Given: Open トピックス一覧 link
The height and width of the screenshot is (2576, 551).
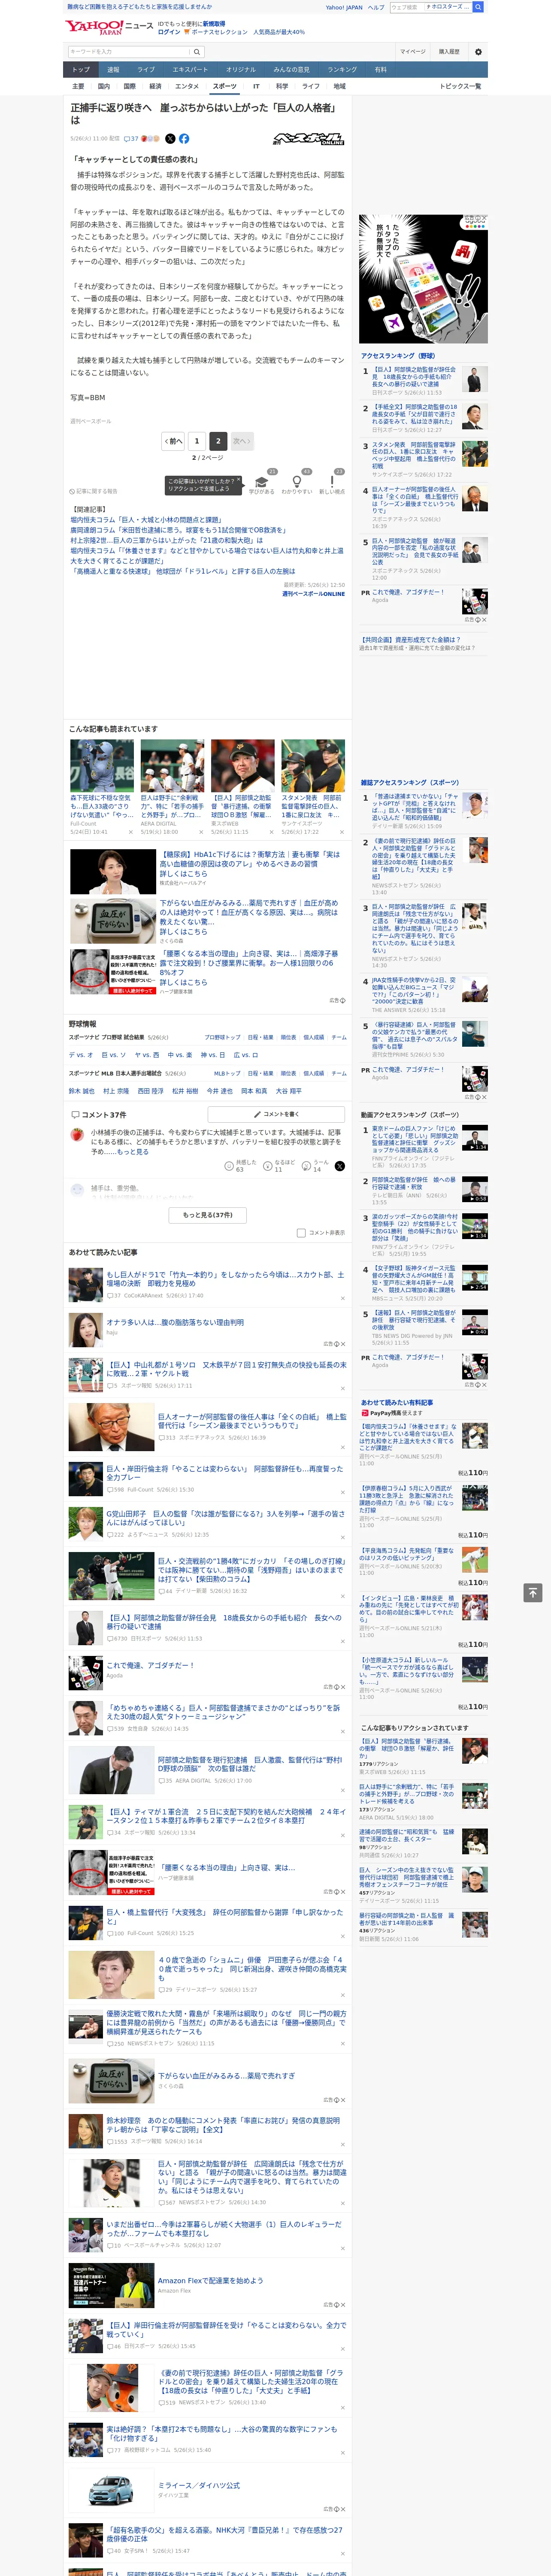Looking at the screenshot, I should coord(460,86).
